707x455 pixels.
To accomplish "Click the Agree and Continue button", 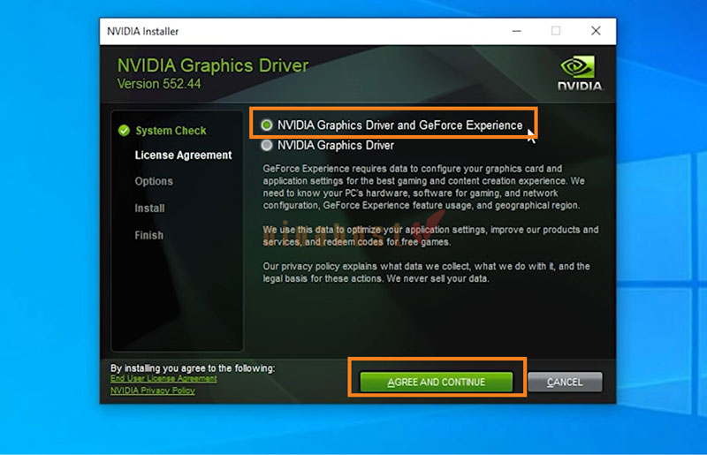I will coord(436,382).
